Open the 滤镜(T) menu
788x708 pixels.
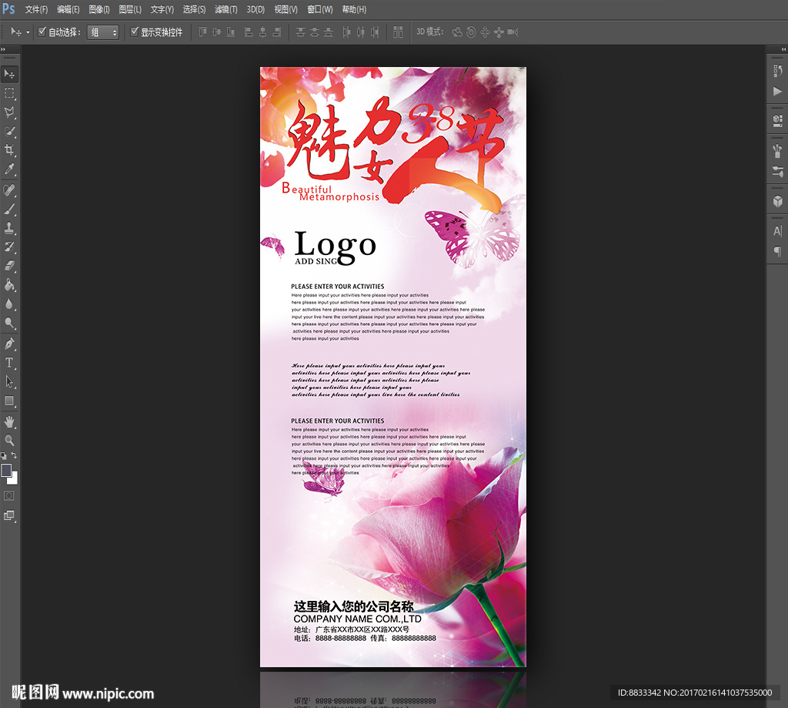[x=226, y=9]
